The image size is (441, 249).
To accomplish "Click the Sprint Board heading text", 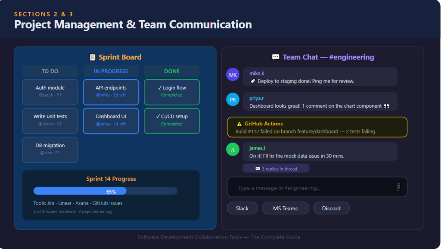I will coord(120,57).
